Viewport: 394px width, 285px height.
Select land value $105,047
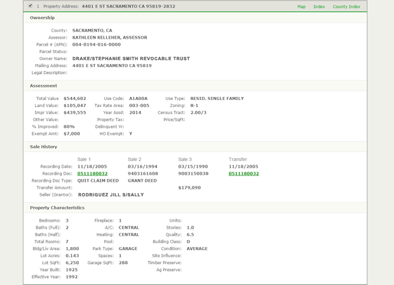tap(75, 105)
